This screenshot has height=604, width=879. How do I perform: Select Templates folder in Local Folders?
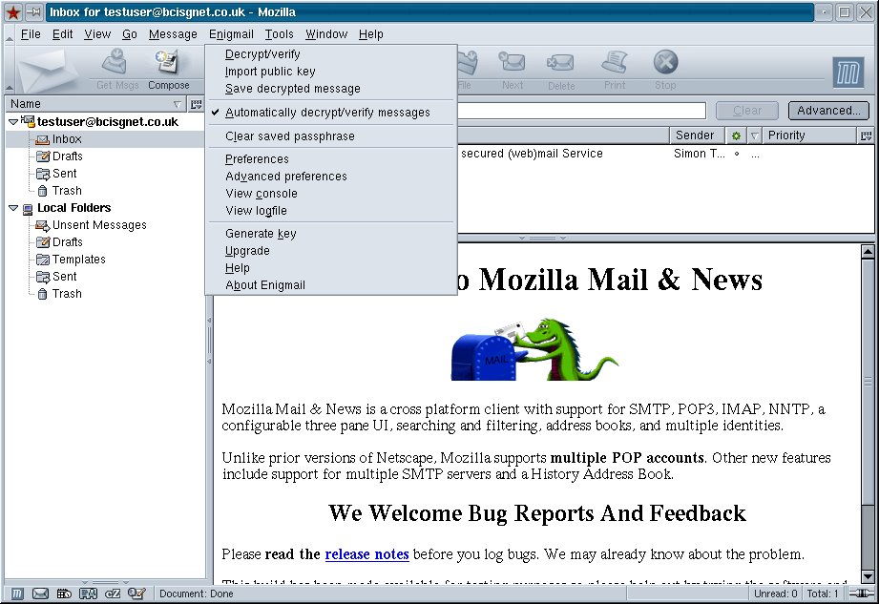(x=78, y=260)
